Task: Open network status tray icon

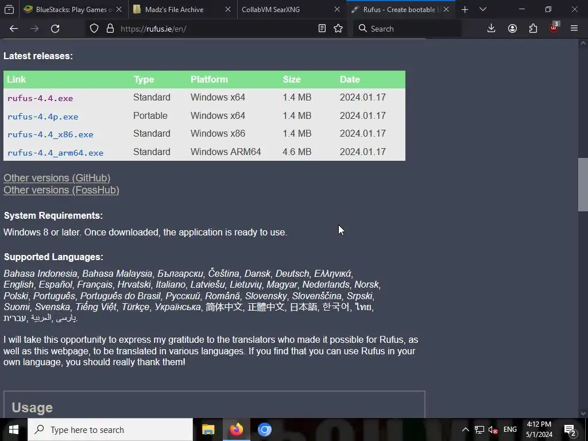Action: click(479, 430)
